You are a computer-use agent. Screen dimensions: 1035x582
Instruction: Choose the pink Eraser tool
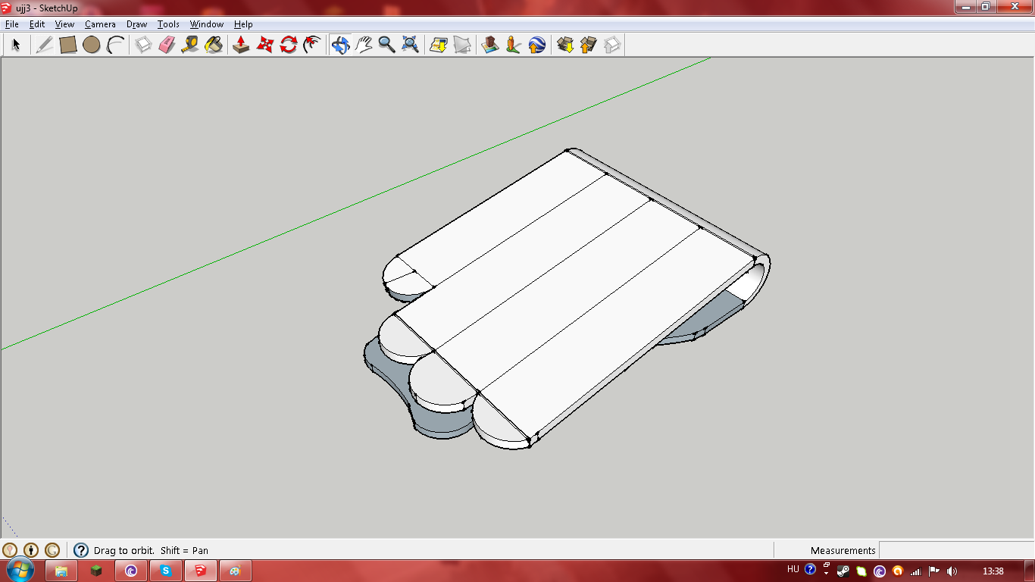click(x=167, y=45)
